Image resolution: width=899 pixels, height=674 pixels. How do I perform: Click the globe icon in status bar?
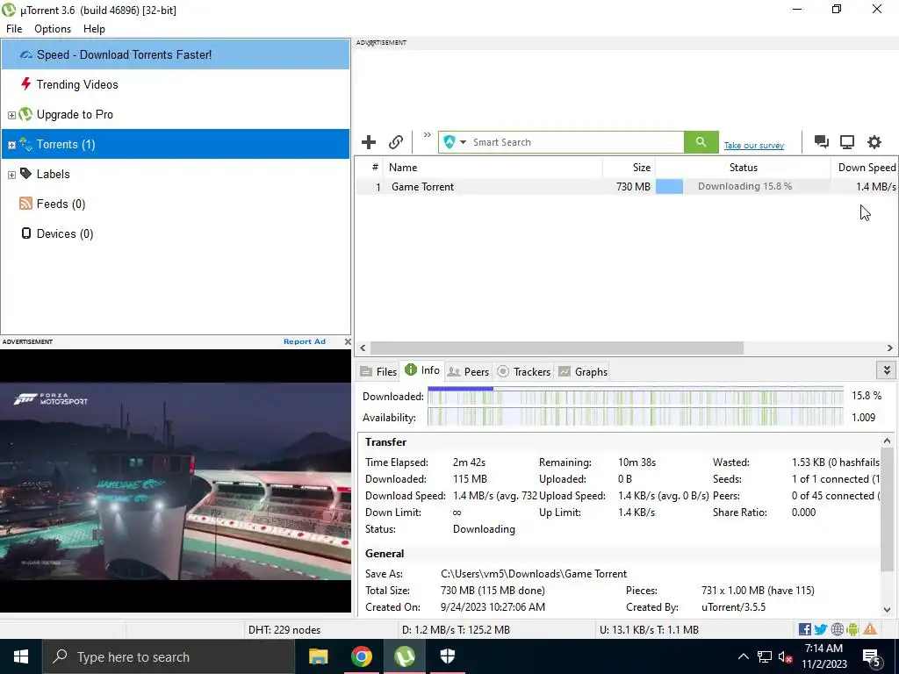tap(837, 629)
